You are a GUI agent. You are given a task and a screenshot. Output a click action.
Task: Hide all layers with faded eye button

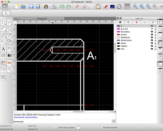pos(128,22)
